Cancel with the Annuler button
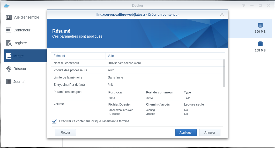The width and height of the screenshot is (275, 148). (210, 133)
